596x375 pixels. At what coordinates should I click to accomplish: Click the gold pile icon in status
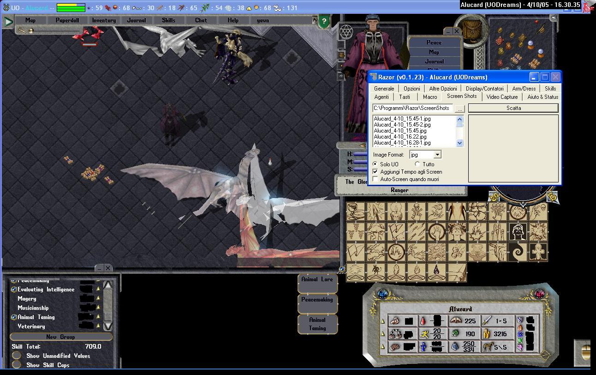487,333
